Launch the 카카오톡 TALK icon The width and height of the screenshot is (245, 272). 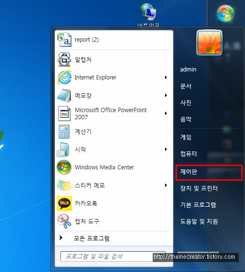click(x=64, y=203)
